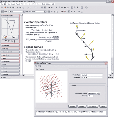Image resolution: width=114 pixels, height=117 pixels.
Task: Undo the last action
Action: 27,7
